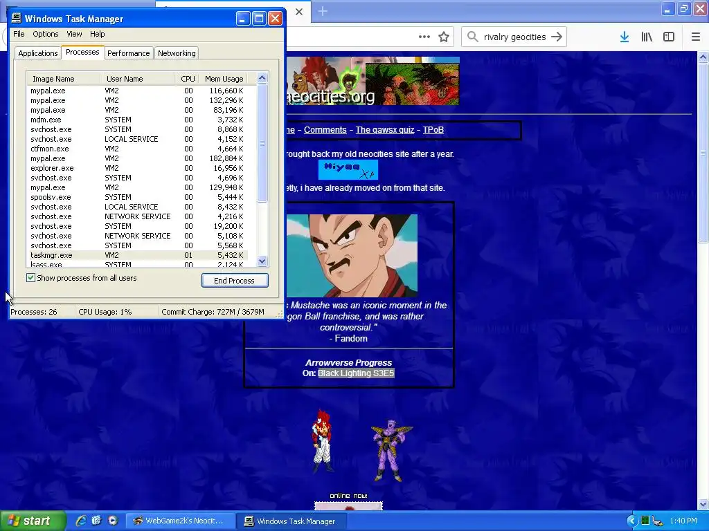
Task: Click the green CPU meter tray icon
Action: click(645, 521)
